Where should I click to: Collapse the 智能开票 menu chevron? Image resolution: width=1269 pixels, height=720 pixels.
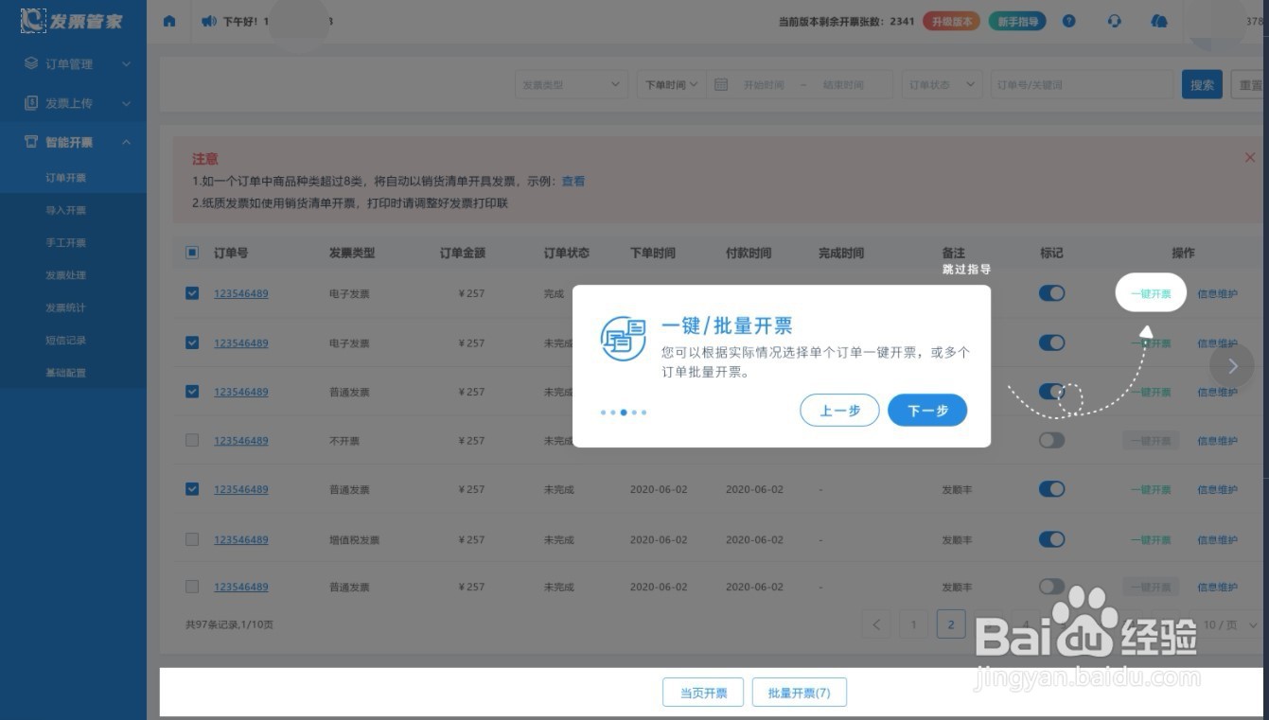pos(126,142)
